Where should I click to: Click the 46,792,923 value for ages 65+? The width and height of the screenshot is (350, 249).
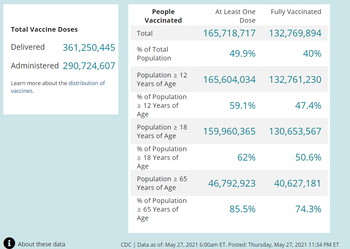[232, 183]
